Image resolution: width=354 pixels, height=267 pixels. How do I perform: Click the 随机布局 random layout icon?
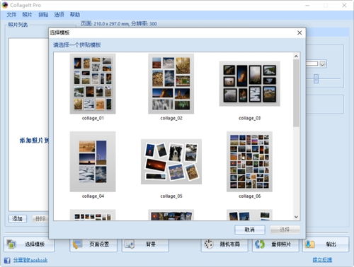209,244
